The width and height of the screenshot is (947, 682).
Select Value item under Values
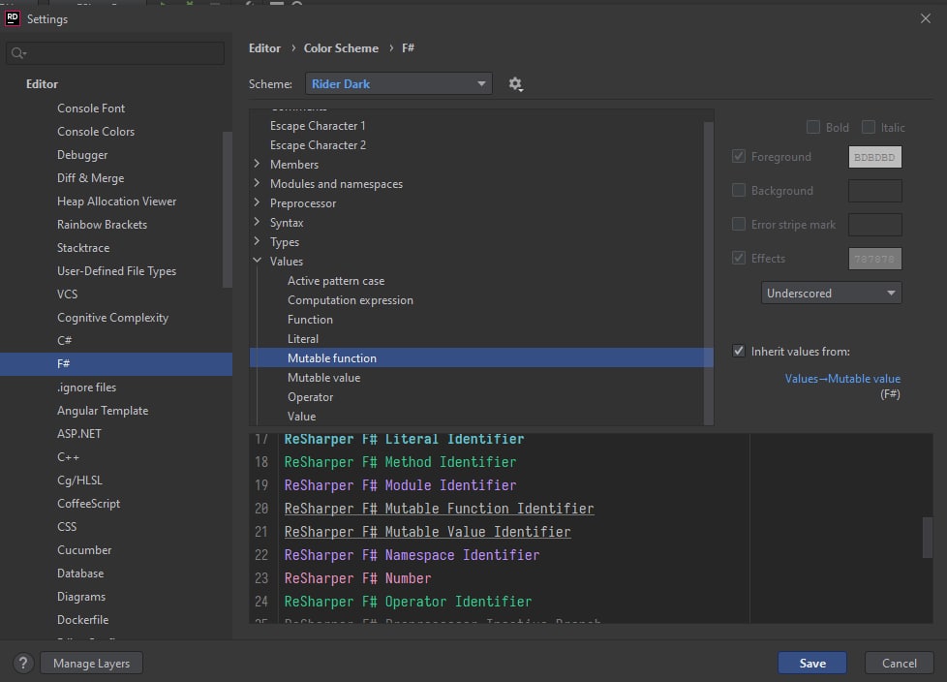(301, 416)
